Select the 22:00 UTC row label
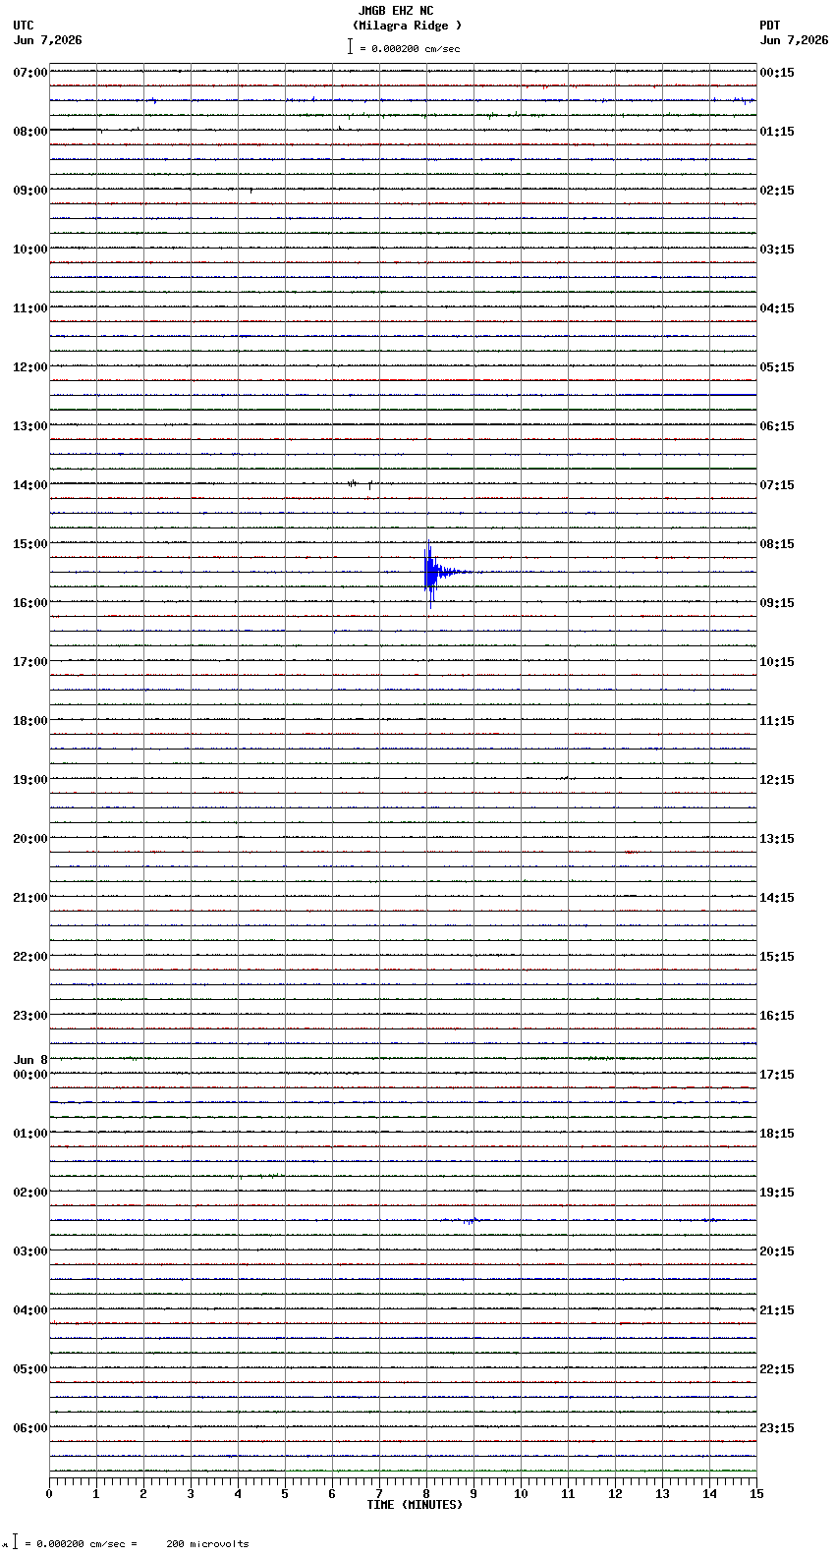The width and height of the screenshot is (835, 1556). coord(30,957)
